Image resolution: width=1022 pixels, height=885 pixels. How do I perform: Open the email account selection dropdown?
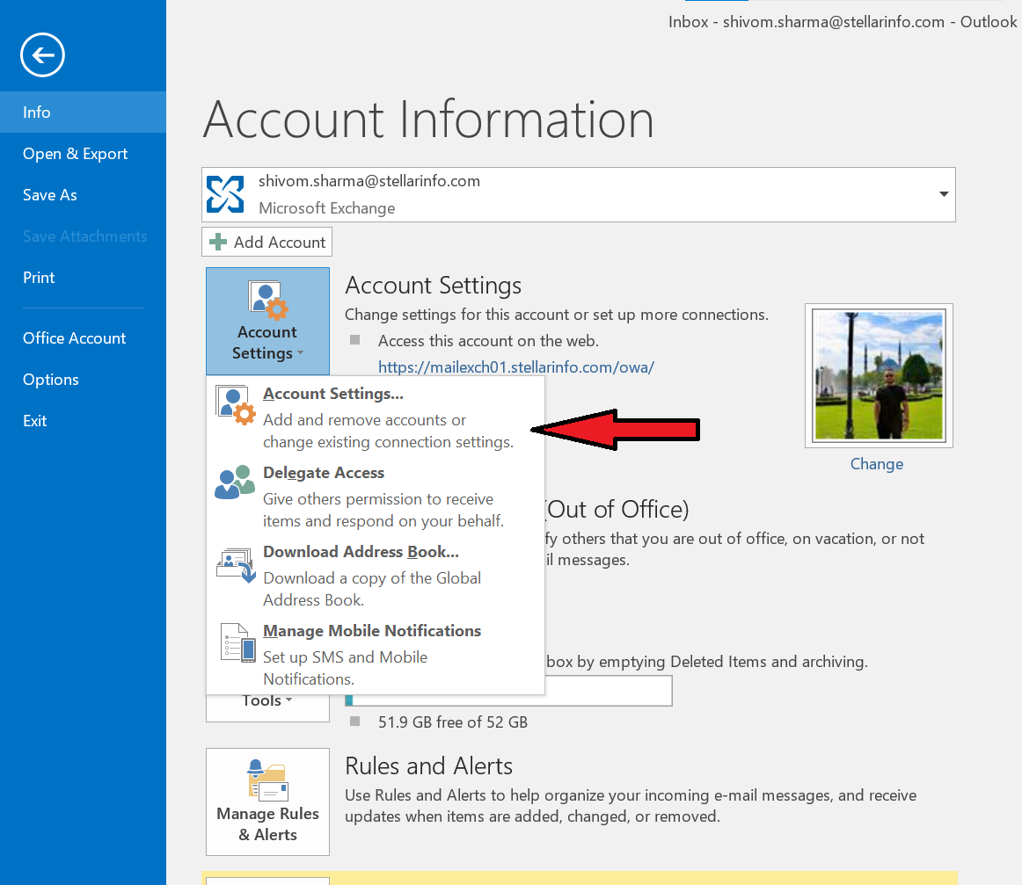(x=943, y=194)
